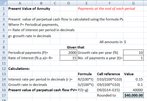Click the 'Calculations:' heading
This screenshot has height=101, width=147.
(x=19, y=69)
